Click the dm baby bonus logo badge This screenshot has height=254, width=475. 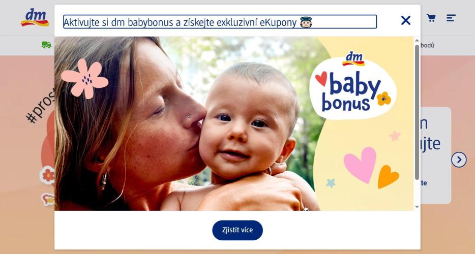tap(353, 86)
